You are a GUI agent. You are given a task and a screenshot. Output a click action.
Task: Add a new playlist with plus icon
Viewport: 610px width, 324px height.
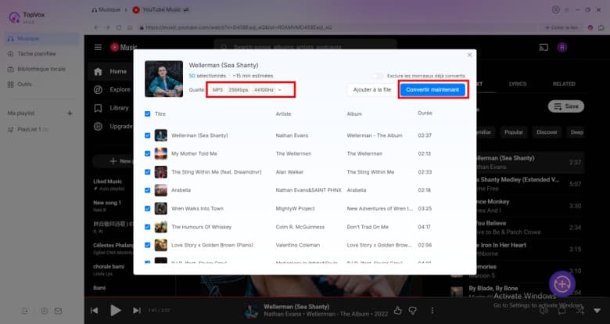(70, 113)
